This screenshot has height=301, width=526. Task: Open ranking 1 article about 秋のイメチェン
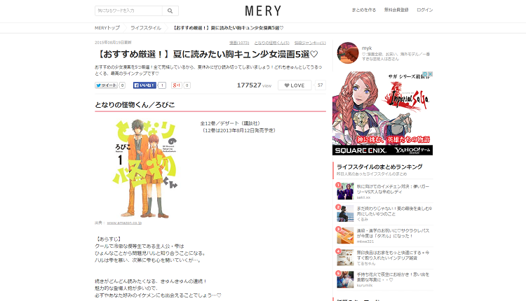[393, 189]
